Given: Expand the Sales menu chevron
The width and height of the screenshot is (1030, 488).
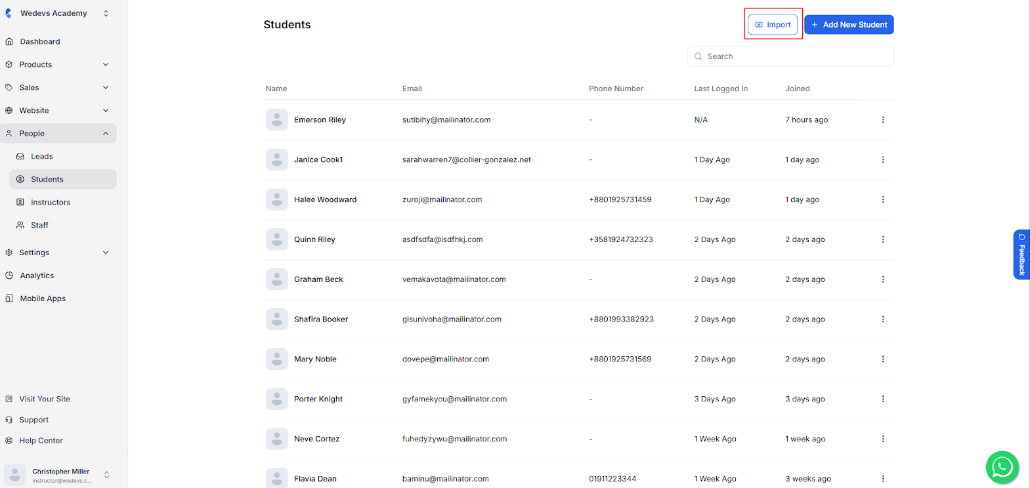Looking at the screenshot, I should pyautogui.click(x=106, y=87).
